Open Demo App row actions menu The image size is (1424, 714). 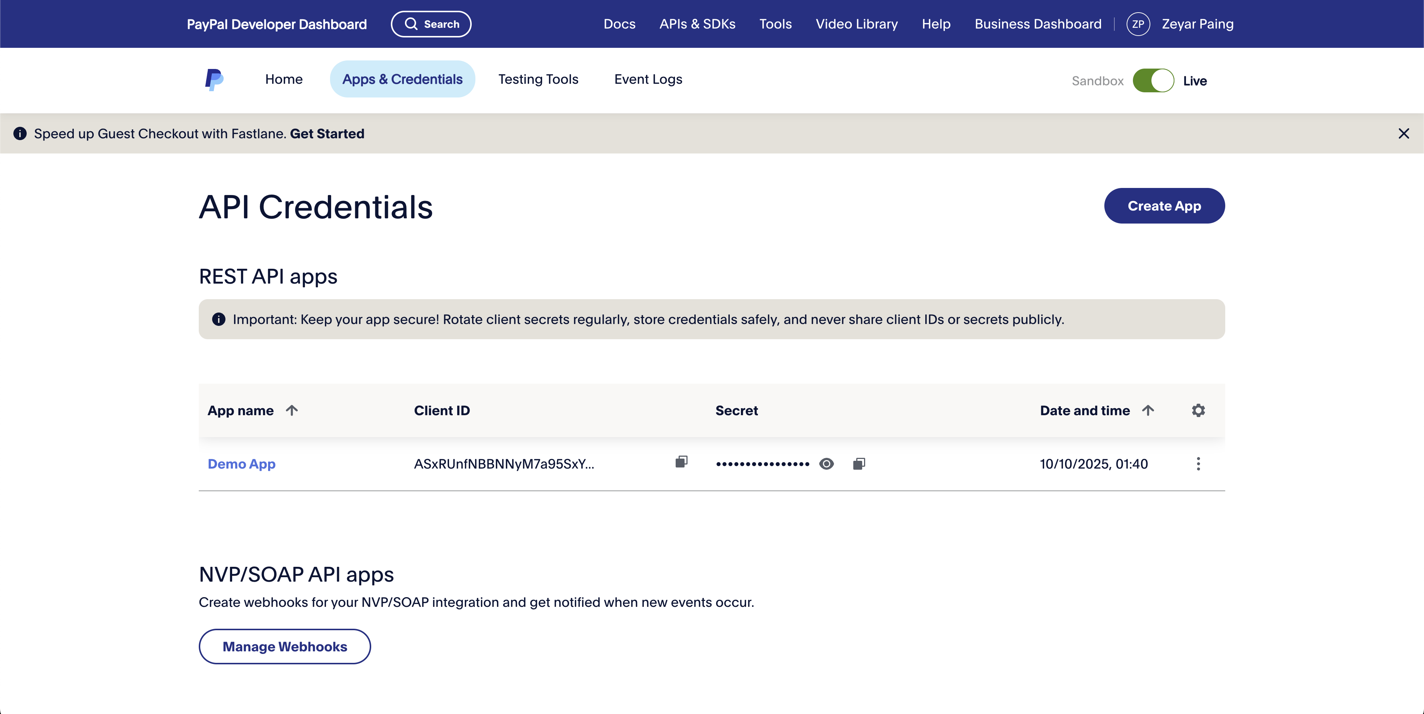(x=1198, y=464)
